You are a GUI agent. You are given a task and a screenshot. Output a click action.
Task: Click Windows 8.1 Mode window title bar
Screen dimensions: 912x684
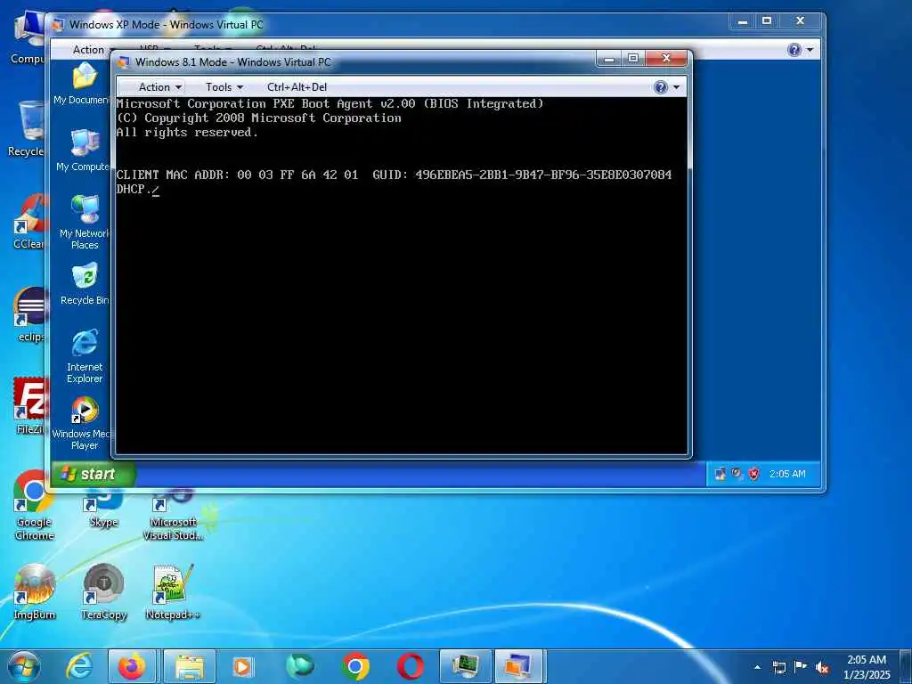click(x=354, y=62)
